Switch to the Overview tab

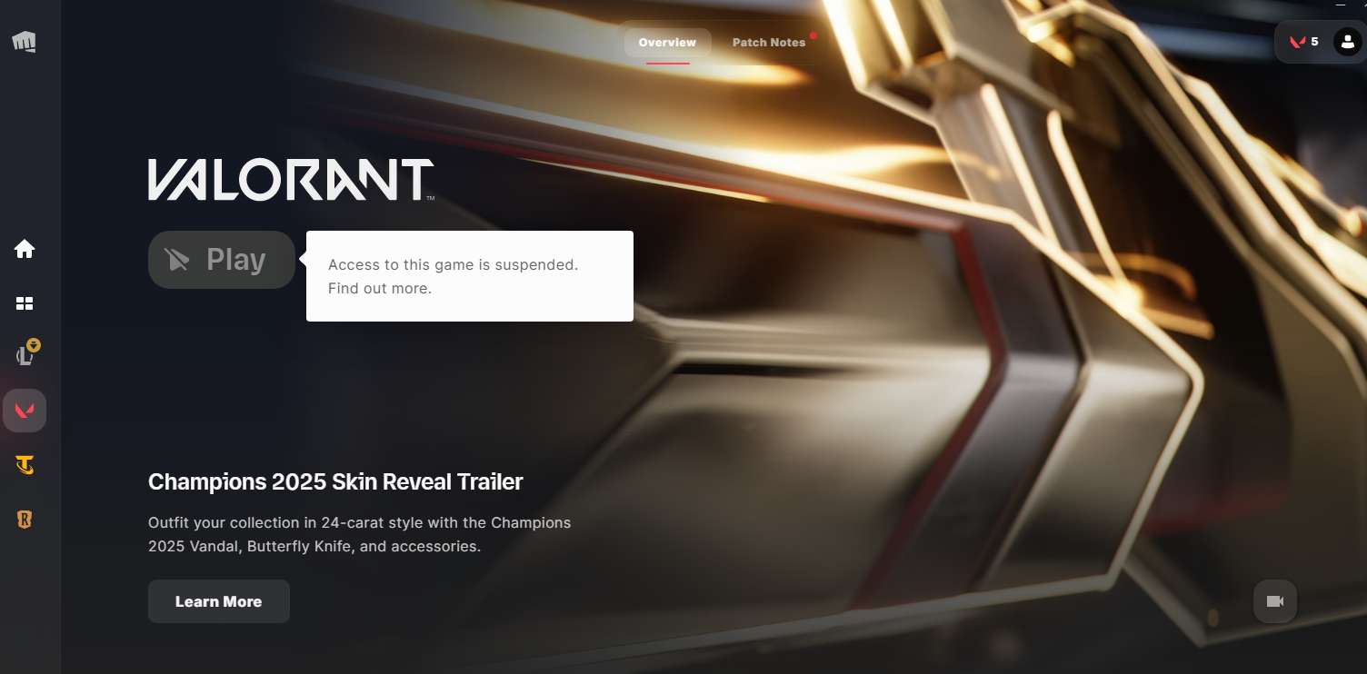click(x=667, y=43)
